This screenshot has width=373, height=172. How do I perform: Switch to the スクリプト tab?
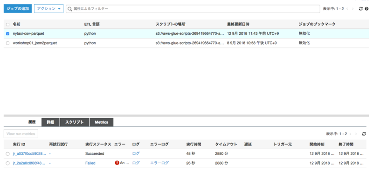point(75,122)
